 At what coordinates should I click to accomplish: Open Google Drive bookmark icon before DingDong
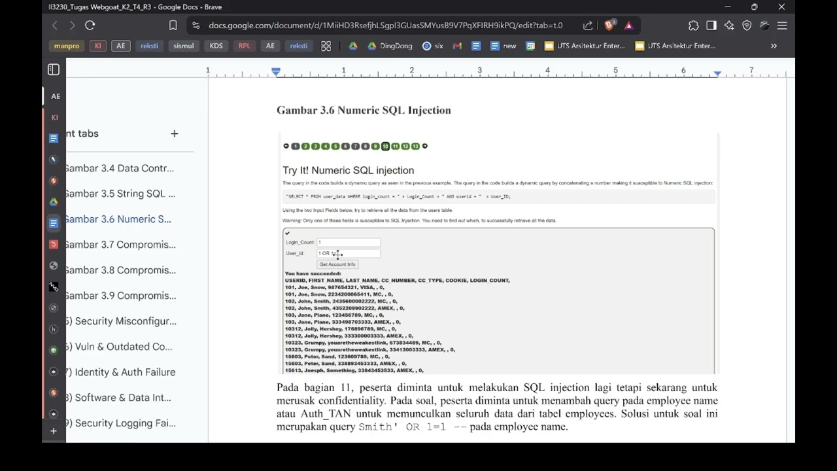(353, 46)
